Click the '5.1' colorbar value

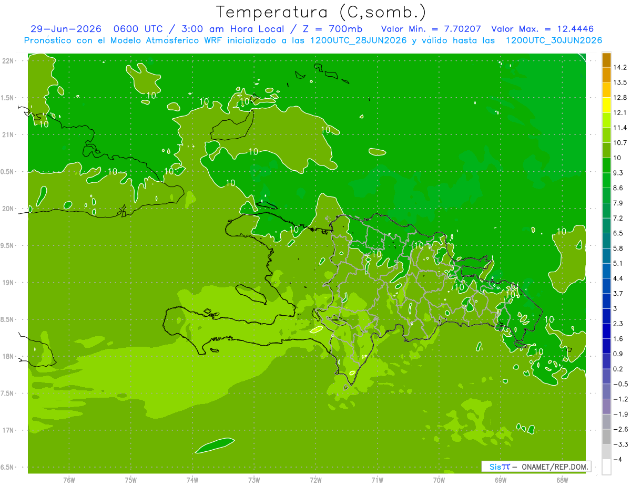619,263
